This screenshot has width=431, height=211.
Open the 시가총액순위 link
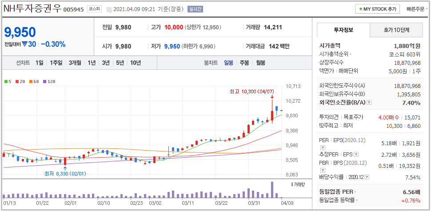click(335, 54)
